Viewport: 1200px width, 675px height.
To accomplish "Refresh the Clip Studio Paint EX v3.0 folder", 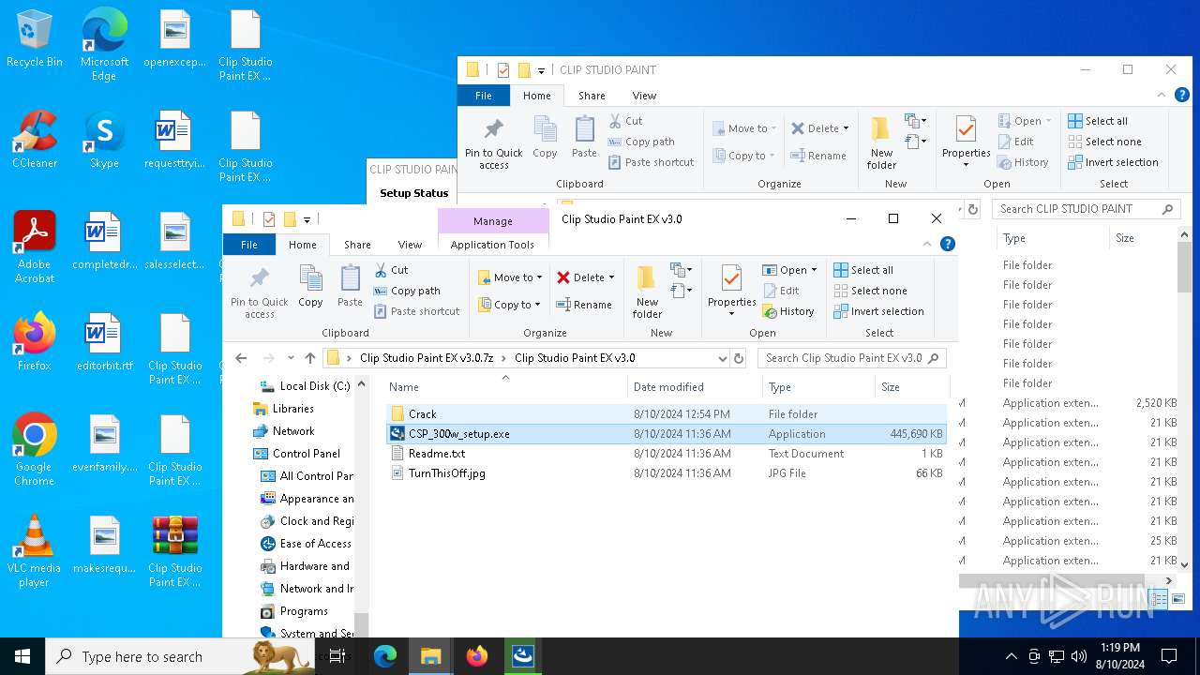I will tap(739, 358).
